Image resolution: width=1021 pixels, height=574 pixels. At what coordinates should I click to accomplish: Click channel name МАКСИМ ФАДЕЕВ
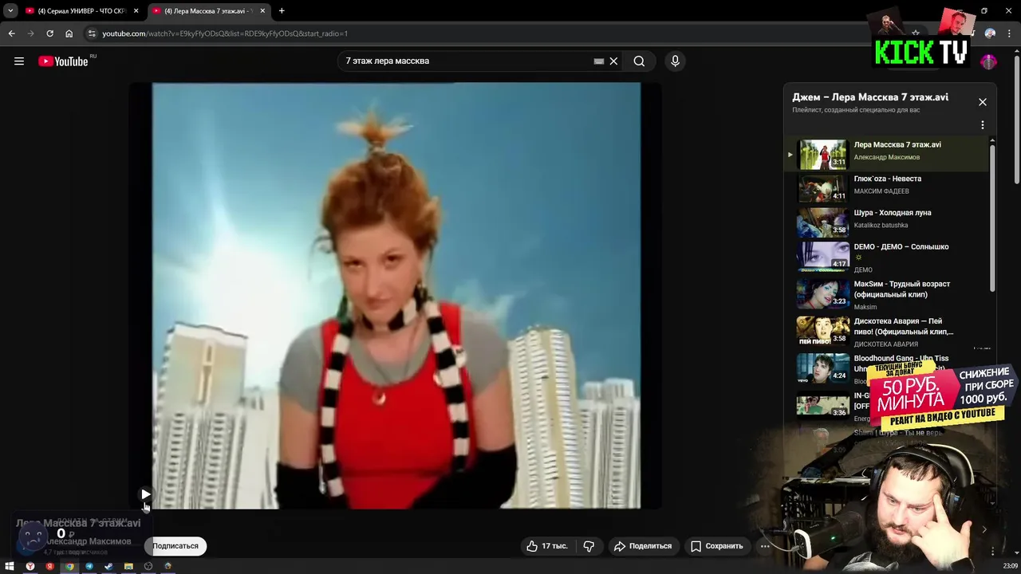point(881,191)
